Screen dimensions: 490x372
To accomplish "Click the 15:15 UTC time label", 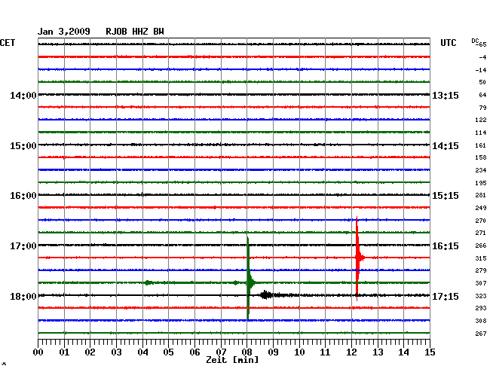I will 446,196.
